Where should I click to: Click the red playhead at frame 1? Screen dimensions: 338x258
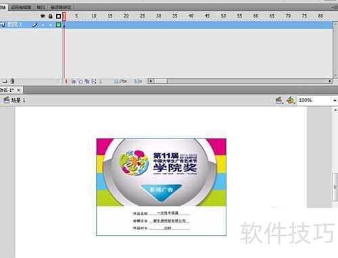[64, 16]
